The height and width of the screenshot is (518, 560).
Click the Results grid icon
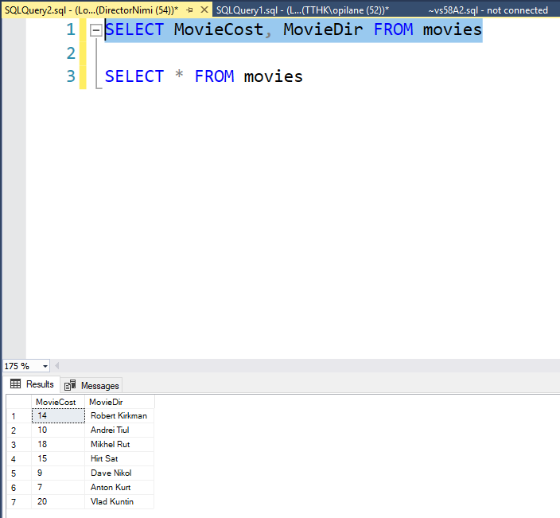15,384
